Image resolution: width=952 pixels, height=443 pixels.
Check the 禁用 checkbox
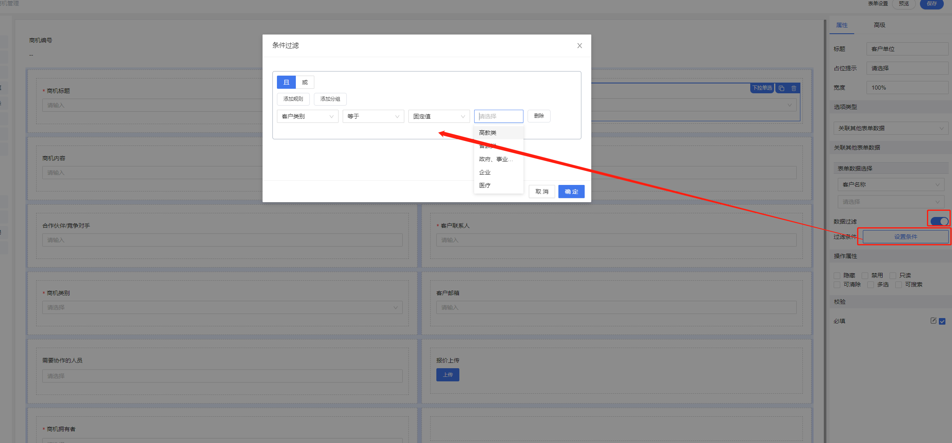(865, 276)
